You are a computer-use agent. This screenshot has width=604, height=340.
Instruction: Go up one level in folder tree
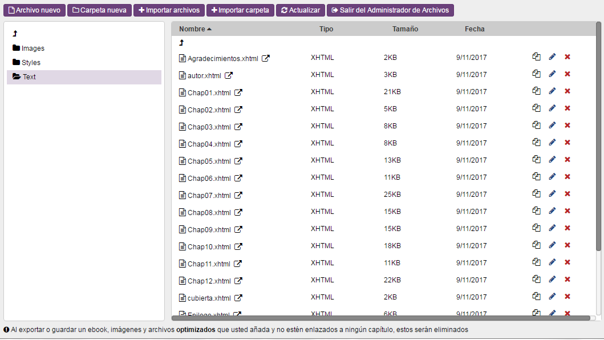(15, 34)
